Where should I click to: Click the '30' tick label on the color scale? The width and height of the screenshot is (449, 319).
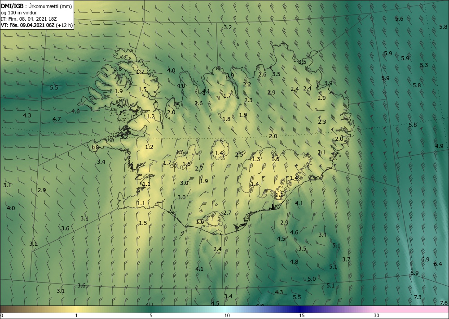click(x=377, y=316)
